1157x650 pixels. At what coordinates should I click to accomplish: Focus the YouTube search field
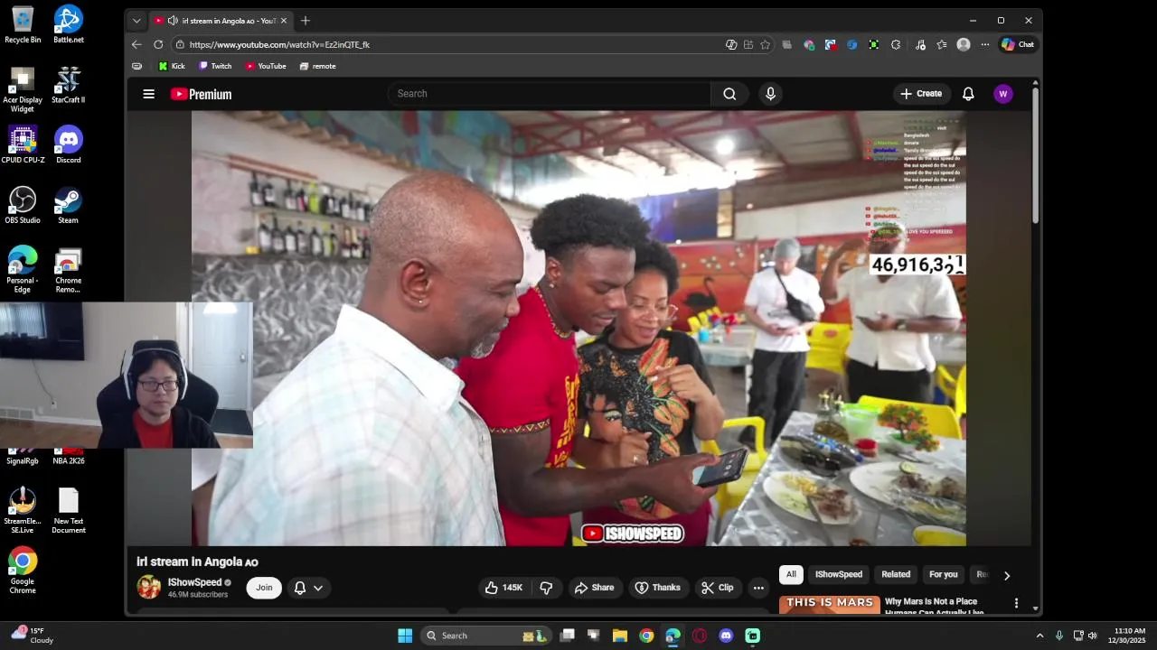(550, 94)
